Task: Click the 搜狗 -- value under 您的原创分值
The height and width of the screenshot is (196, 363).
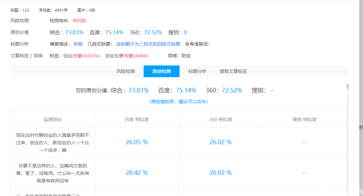Action: [272, 90]
